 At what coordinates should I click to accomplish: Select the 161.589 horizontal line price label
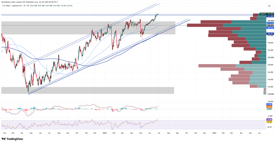pos(270,16)
